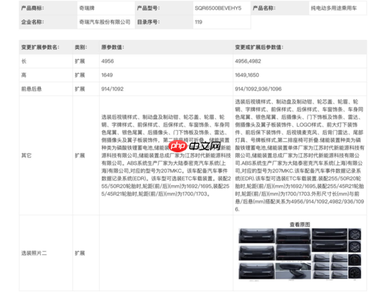
Task: Click the original 其它 description paragraph
Action: point(166,156)
